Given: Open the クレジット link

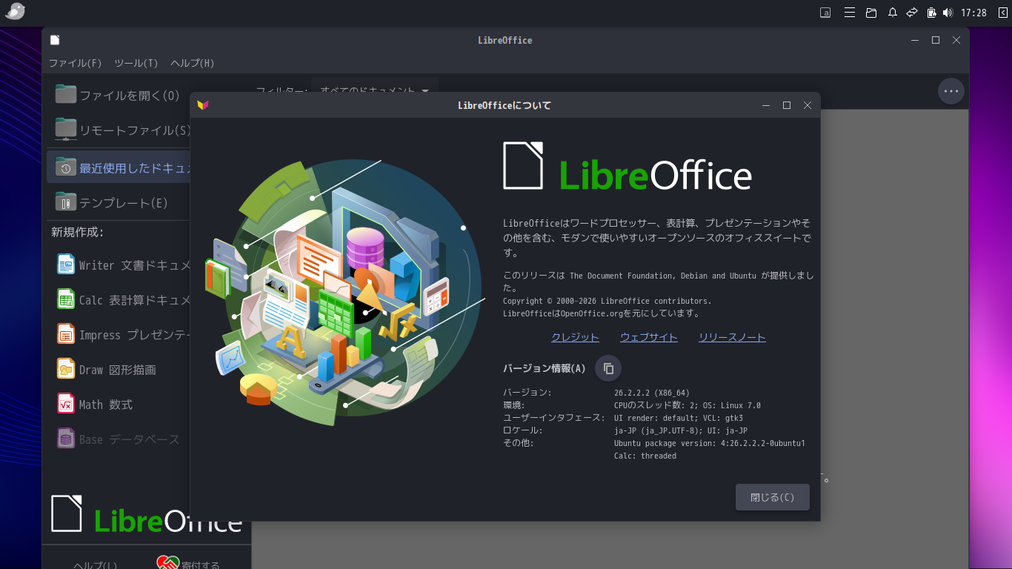Looking at the screenshot, I should pos(575,337).
